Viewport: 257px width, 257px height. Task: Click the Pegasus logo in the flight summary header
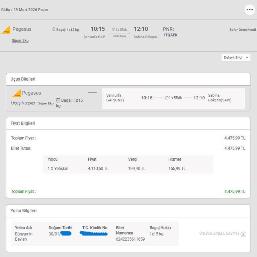click(6, 30)
